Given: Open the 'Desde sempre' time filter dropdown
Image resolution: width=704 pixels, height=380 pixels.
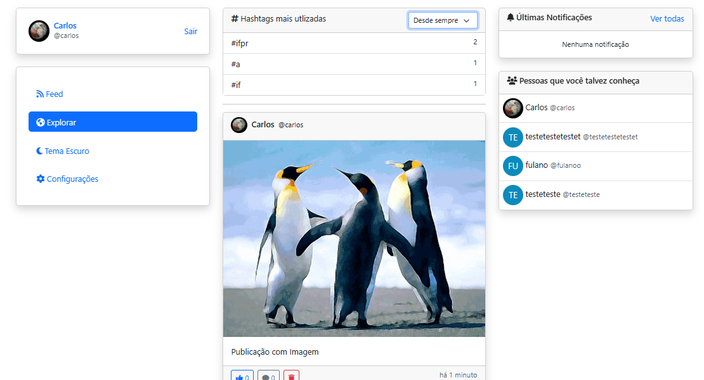Looking at the screenshot, I should pyautogui.click(x=442, y=20).
